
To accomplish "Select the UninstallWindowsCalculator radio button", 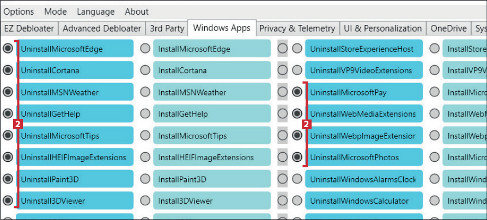I will tap(297, 200).
